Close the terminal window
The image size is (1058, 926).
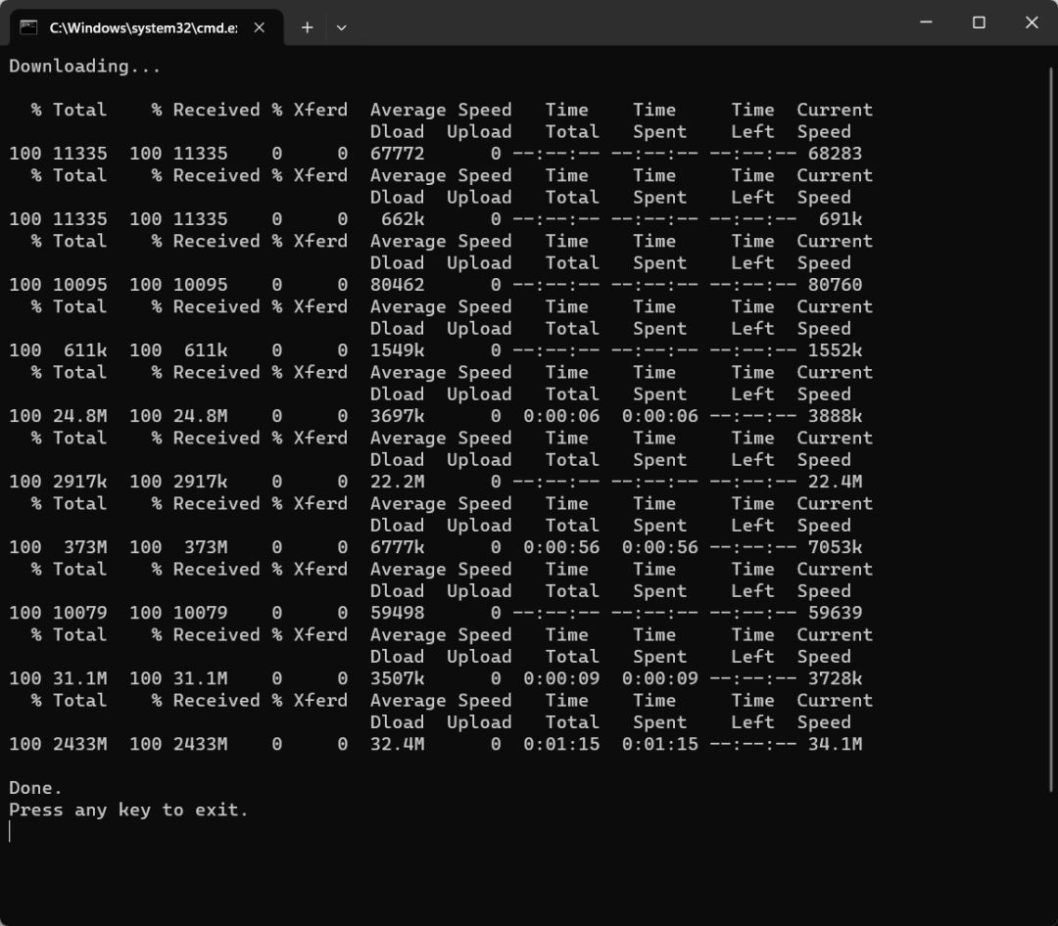pyautogui.click(x=1032, y=23)
